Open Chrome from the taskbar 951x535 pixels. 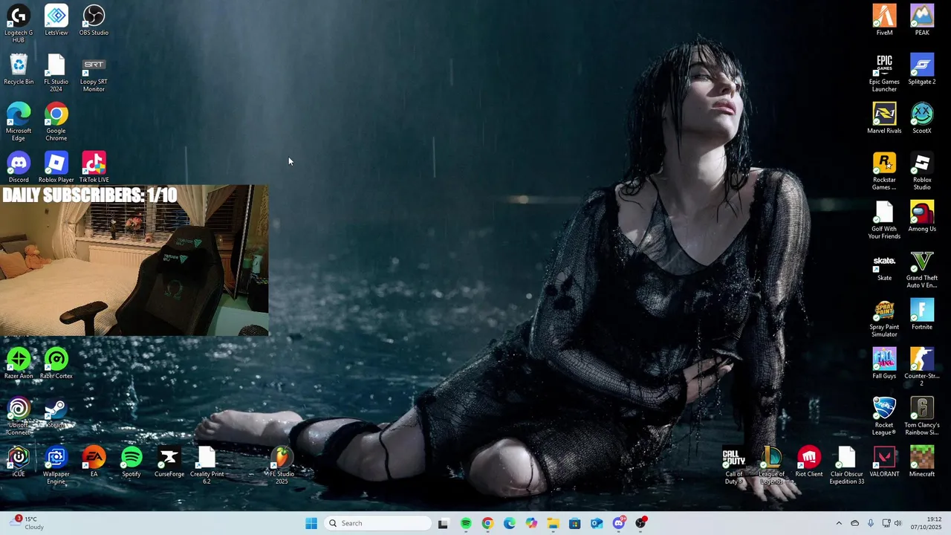(487, 523)
